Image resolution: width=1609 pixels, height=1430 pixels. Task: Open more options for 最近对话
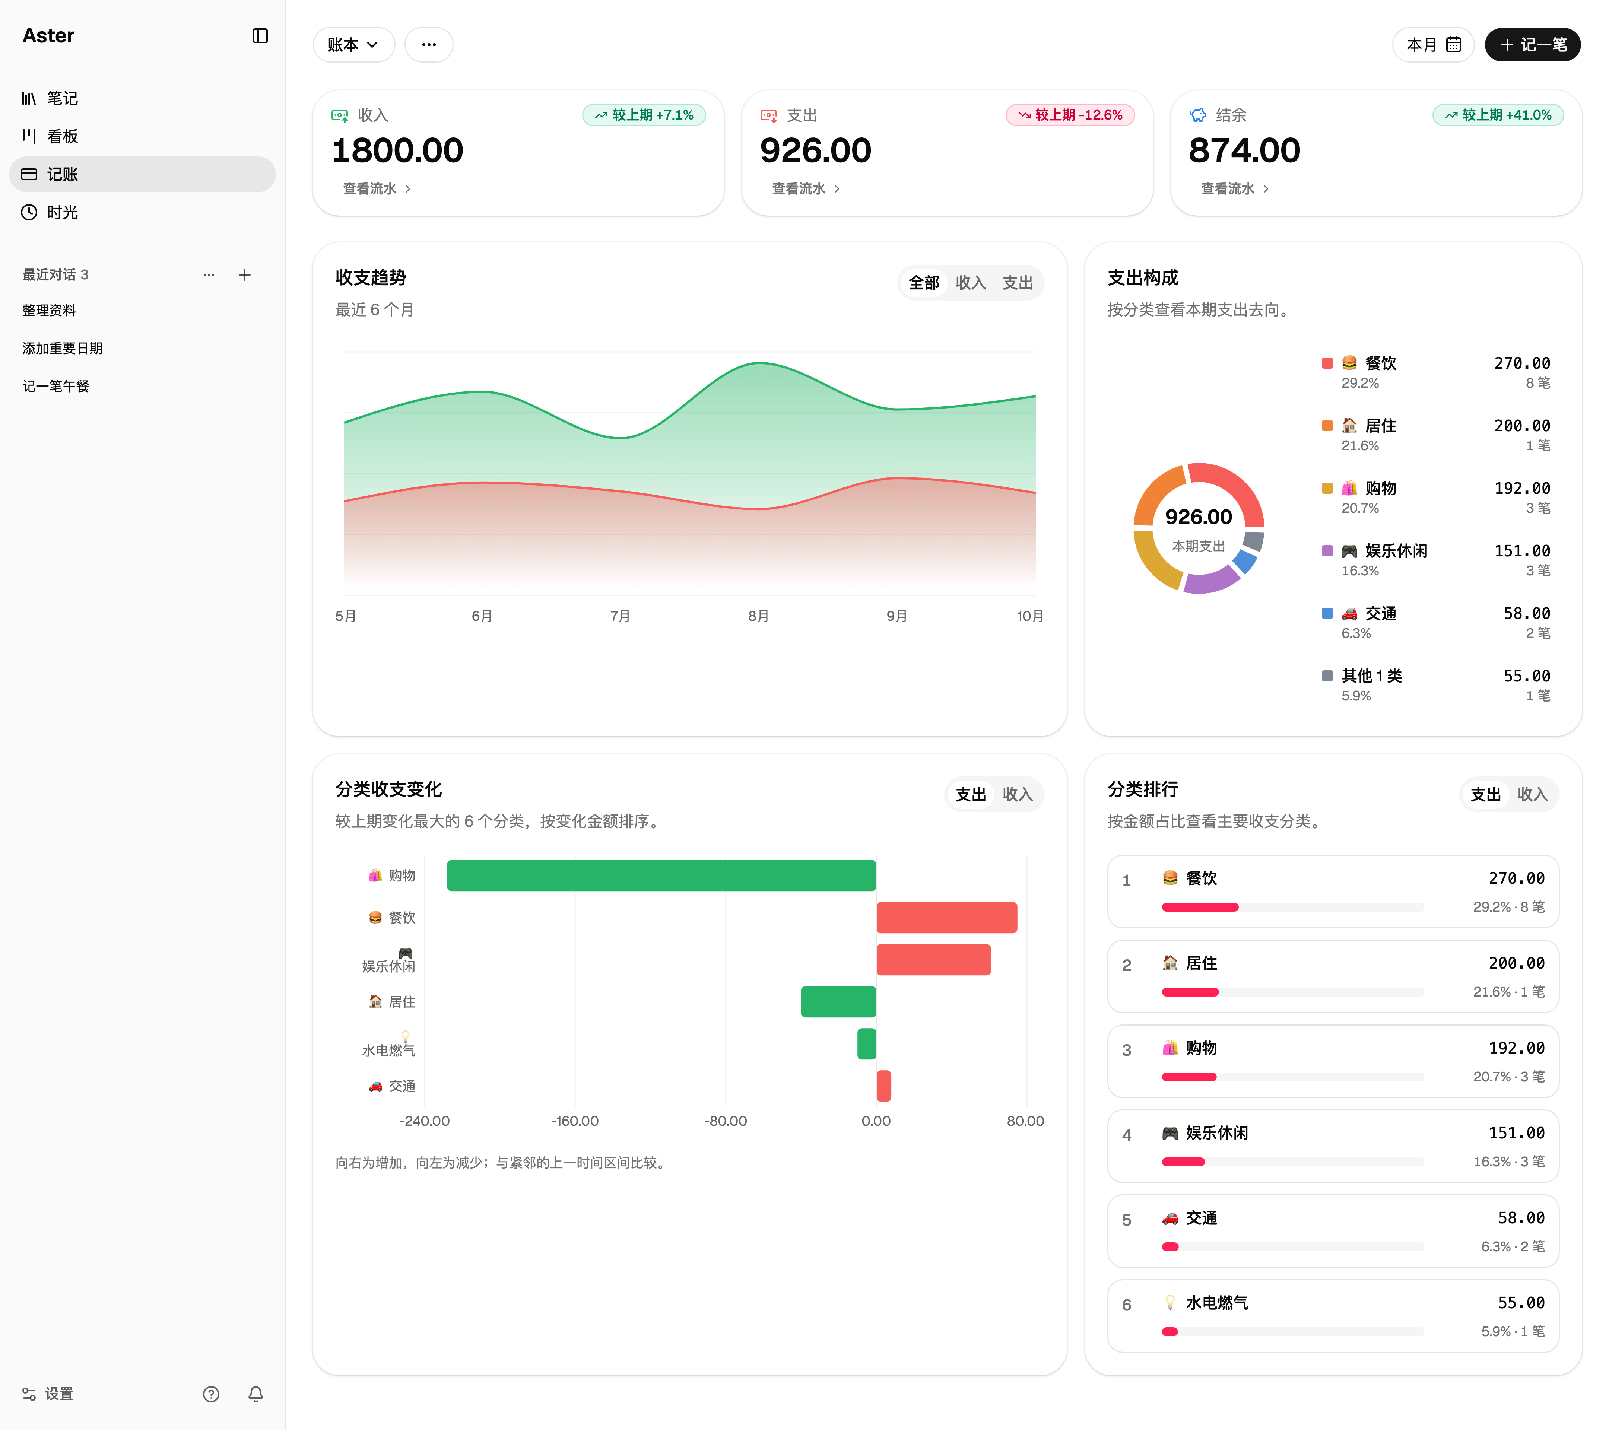[209, 275]
